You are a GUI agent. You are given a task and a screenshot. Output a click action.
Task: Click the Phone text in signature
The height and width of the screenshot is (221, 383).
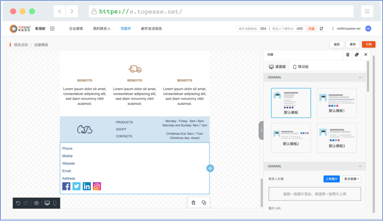[x=67, y=149]
